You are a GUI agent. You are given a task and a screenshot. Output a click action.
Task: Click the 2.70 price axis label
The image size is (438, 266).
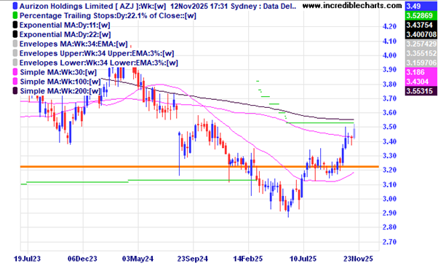[x=390, y=242]
